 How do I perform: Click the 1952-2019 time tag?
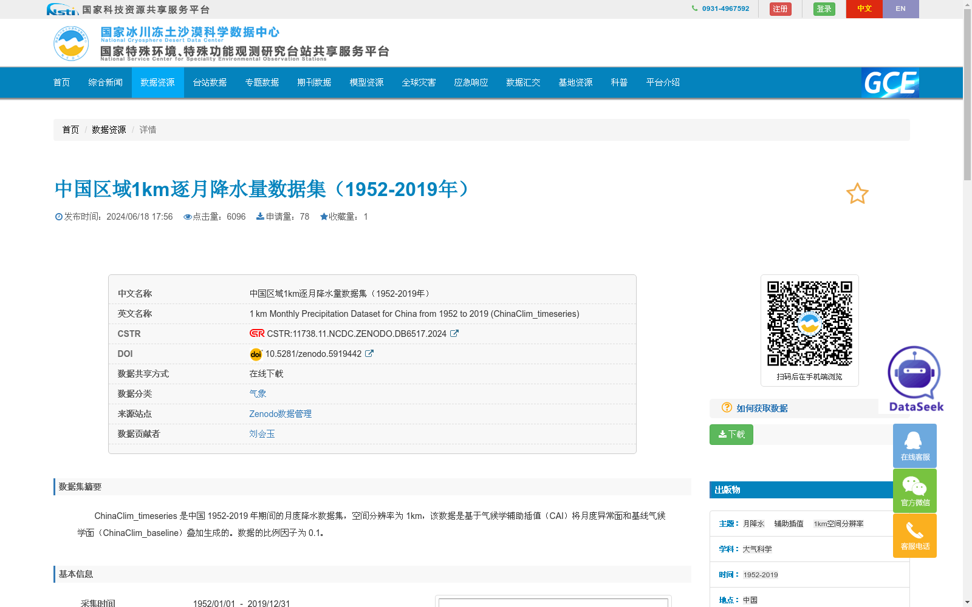[761, 574]
